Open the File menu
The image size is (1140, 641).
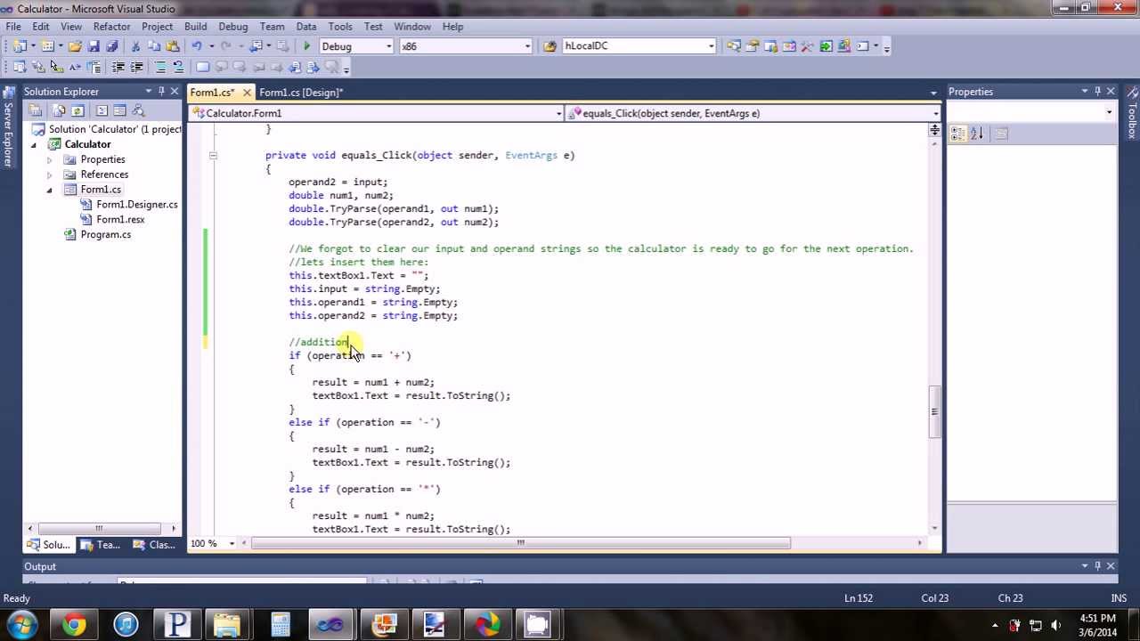(13, 27)
